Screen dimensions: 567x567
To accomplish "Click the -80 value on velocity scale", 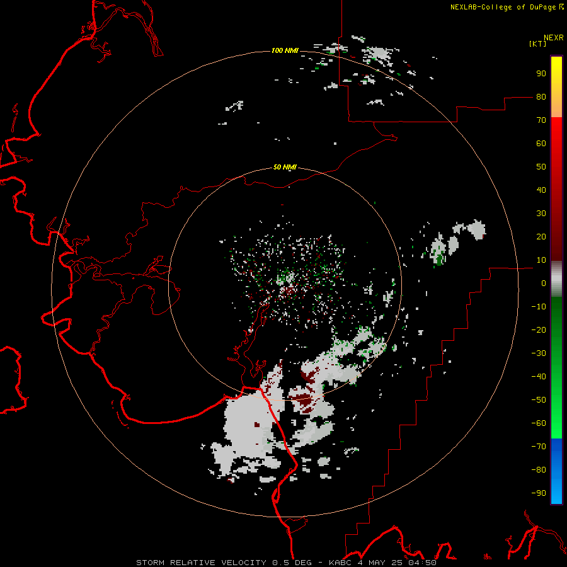I will [539, 470].
